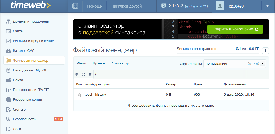
Task: Open the Файл menu
Action: tap(82, 63)
